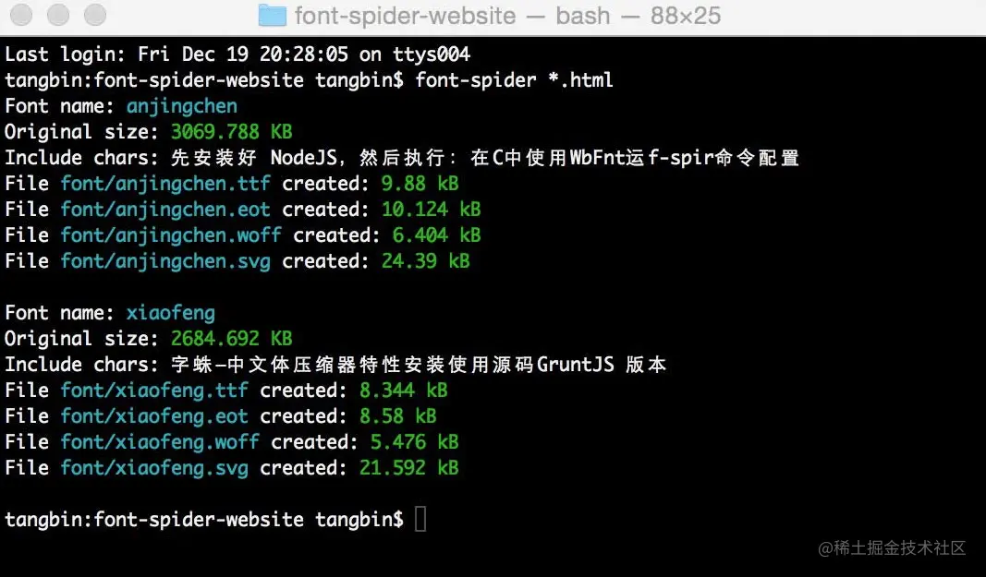Click the terminal cursor block at prompt
986x577 pixels.
(420, 519)
